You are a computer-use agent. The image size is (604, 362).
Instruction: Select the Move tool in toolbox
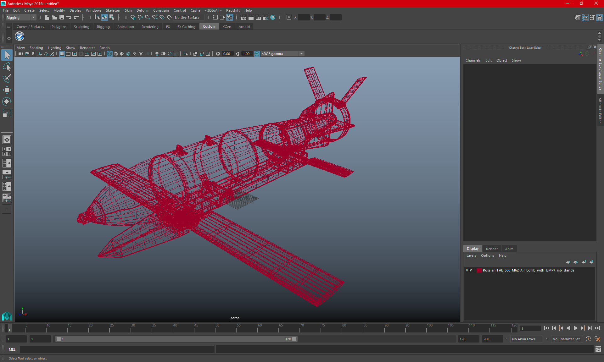point(7,90)
